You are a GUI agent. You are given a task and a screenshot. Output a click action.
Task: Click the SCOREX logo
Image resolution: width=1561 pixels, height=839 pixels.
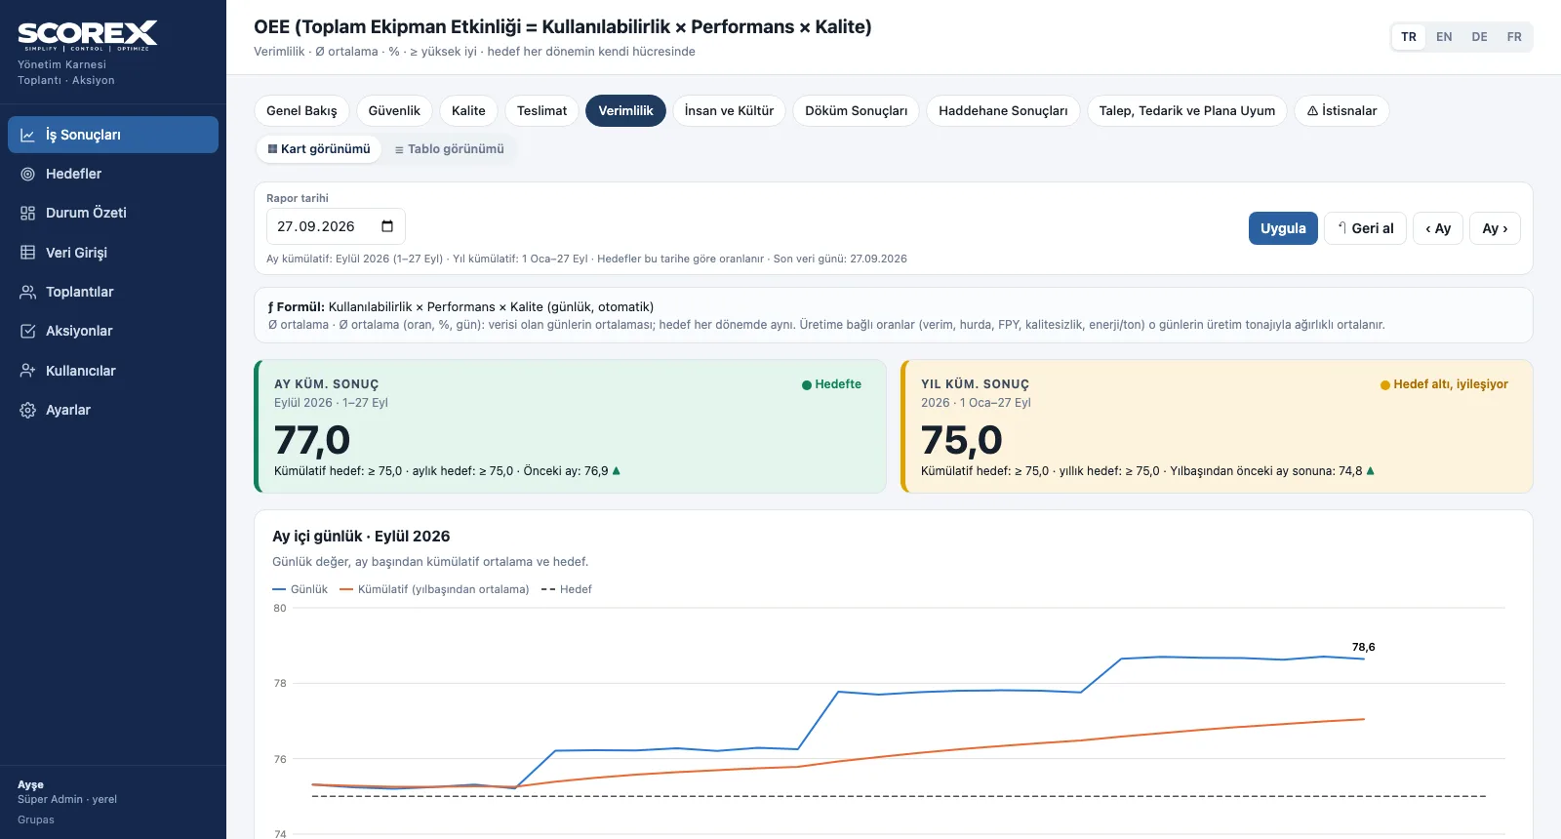click(x=88, y=36)
